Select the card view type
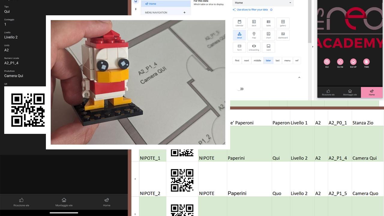The image size is (384, 216). click(x=268, y=47)
